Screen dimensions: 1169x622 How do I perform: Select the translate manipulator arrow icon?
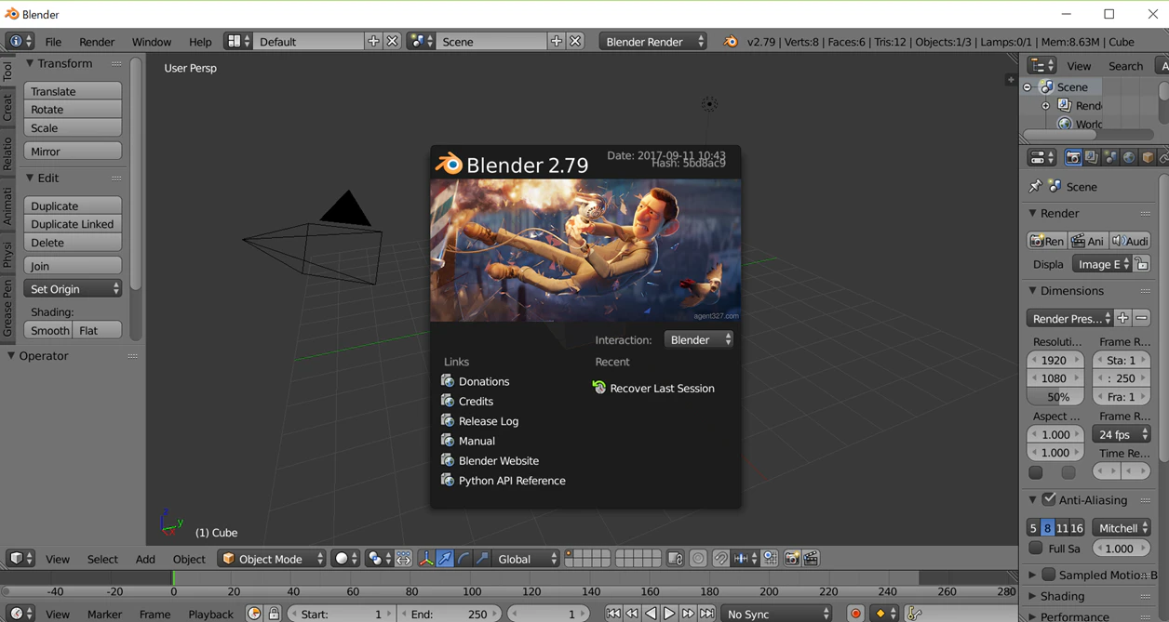445,559
